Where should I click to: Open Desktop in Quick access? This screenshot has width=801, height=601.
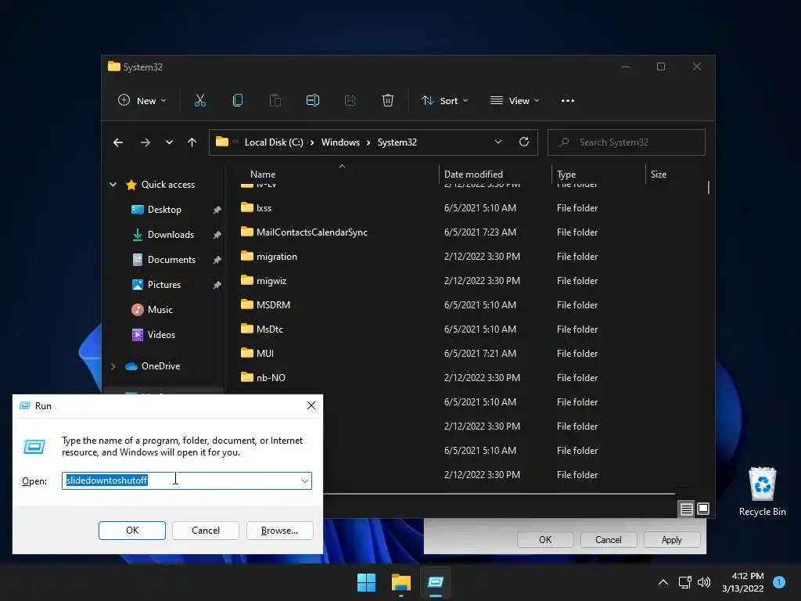[164, 210]
